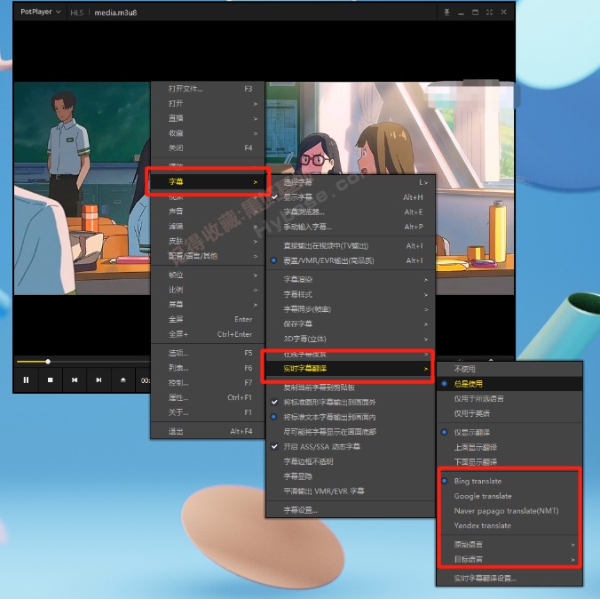Toggle 字幕边框不透明 option
Viewport: 600px width, 599px height.
pos(351,461)
